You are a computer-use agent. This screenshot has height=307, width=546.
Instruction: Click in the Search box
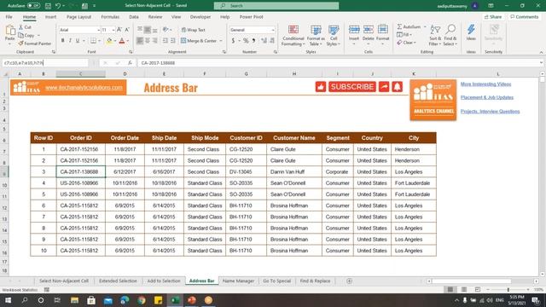click(x=276, y=6)
